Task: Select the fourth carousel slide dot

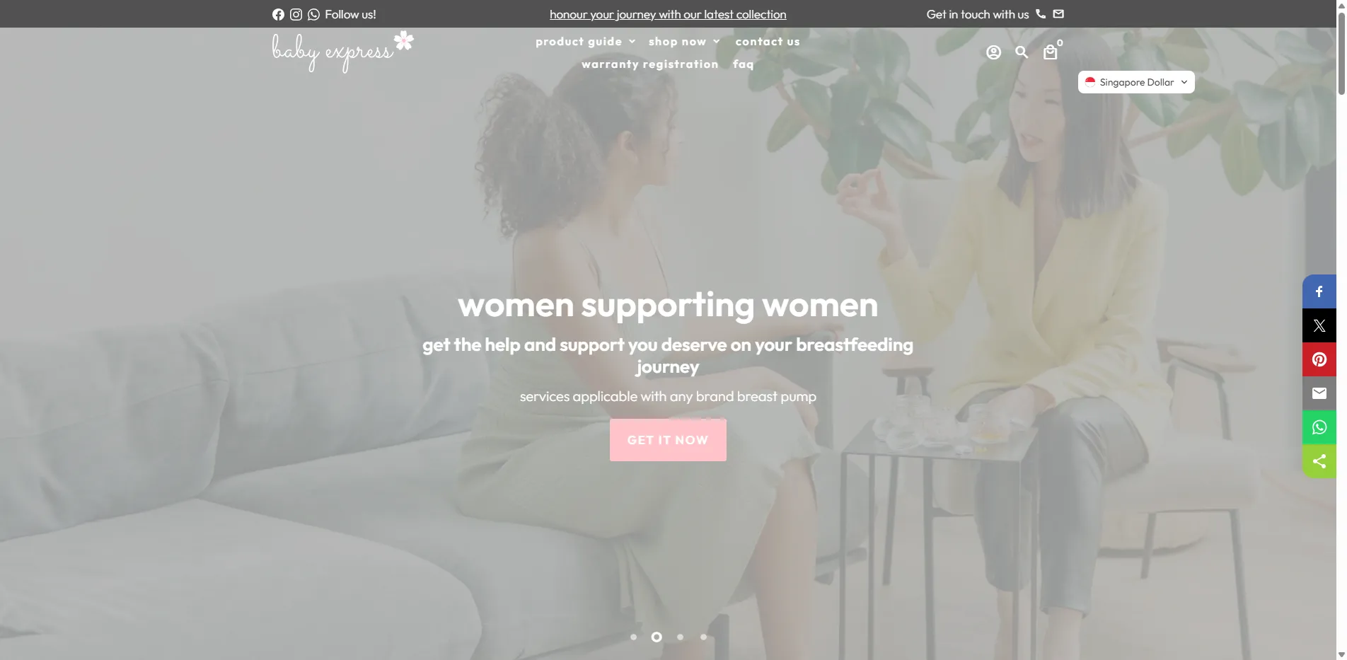Action: click(x=703, y=637)
